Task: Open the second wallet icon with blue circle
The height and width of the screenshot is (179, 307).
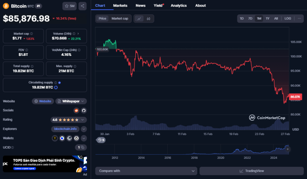Action: (62, 138)
